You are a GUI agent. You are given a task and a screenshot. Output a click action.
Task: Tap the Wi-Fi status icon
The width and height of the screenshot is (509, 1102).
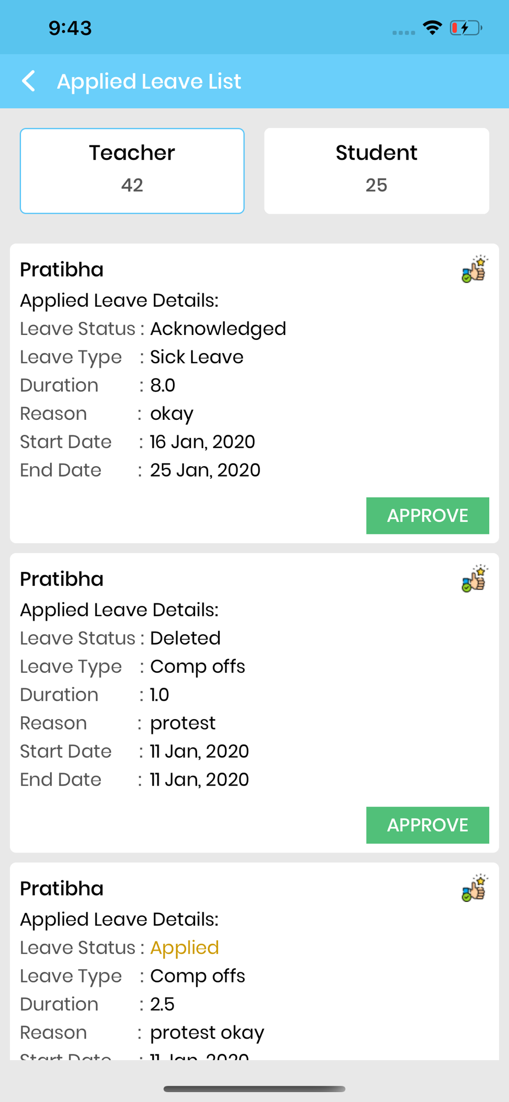tap(432, 28)
